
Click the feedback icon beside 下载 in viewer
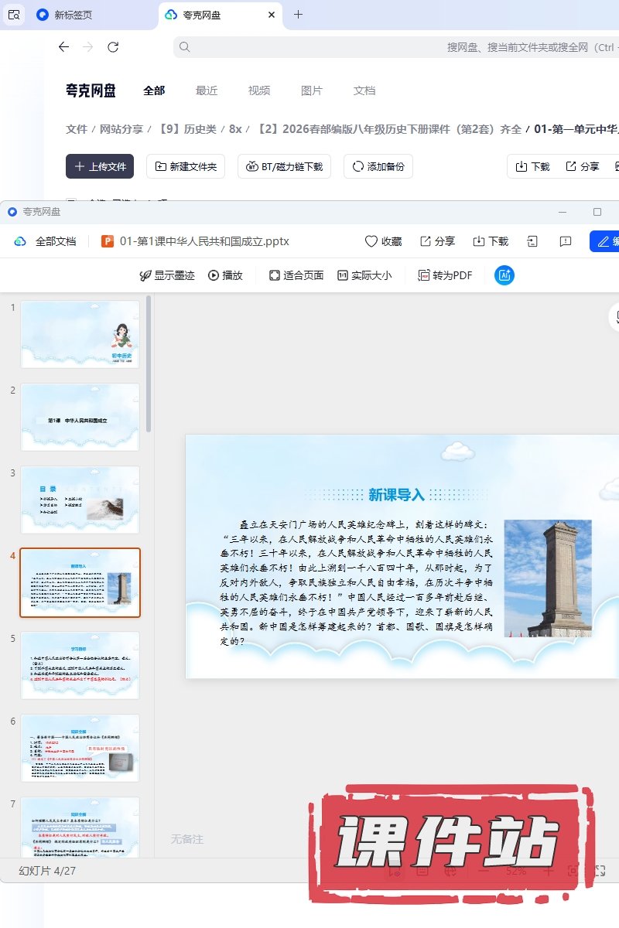(566, 241)
